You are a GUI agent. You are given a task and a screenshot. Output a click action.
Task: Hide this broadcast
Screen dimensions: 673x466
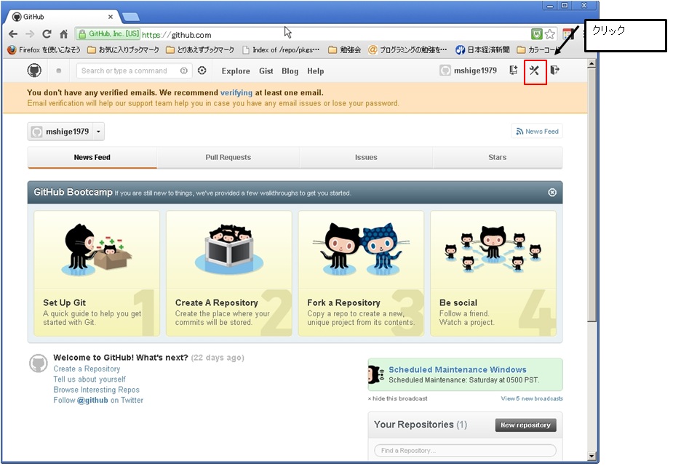pos(397,398)
